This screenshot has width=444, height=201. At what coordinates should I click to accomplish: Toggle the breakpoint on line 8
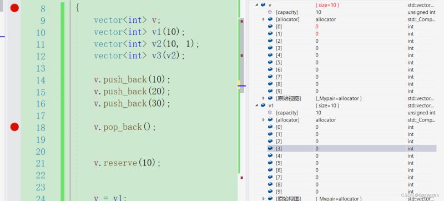click(14, 8)
